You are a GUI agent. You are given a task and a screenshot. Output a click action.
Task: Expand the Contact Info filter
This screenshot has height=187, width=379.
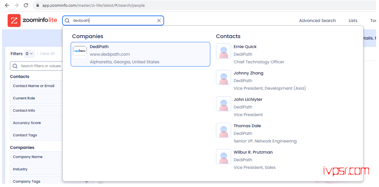(36, 111)
